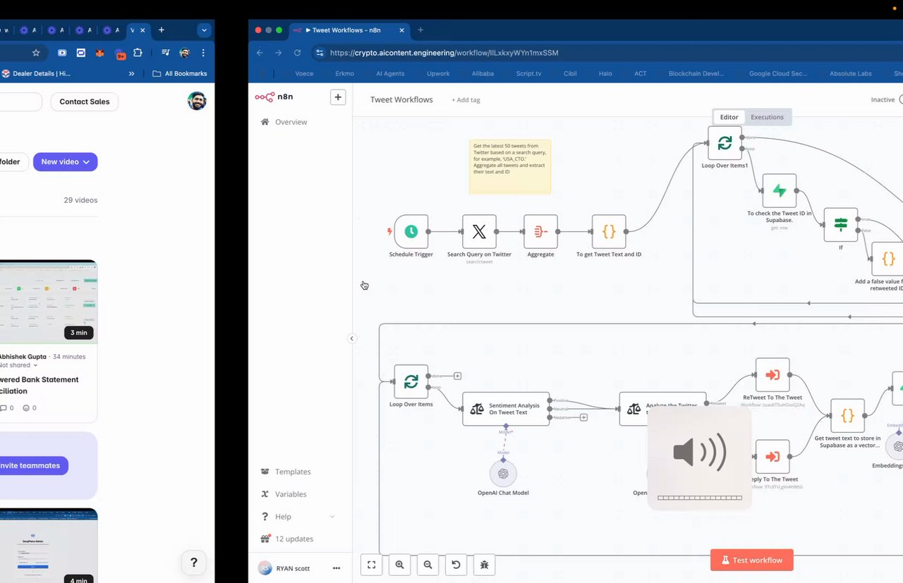Open the help question mark button
Image resolution: width=903 pixels, height=583 pixels.
tap(194, 563)
